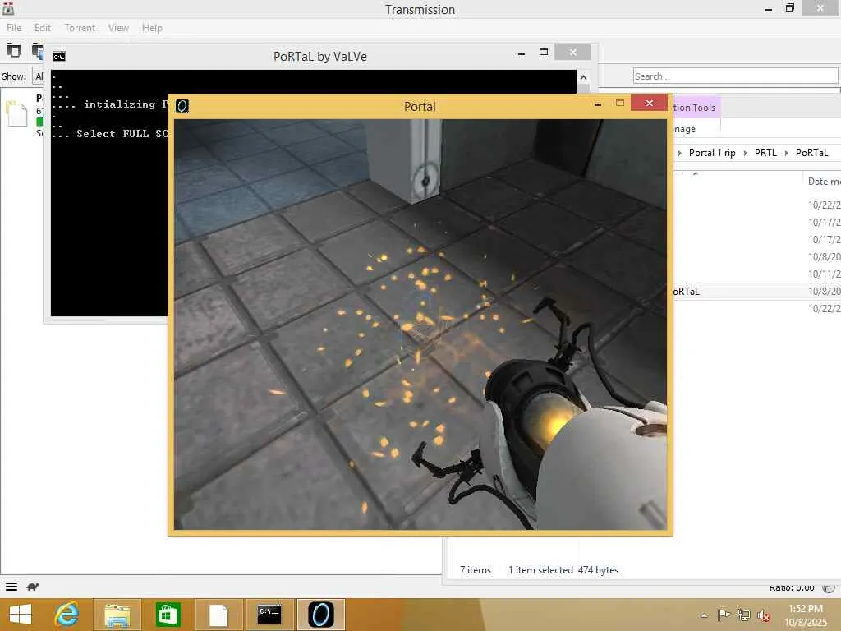Open the Show filter dropdown in Transmission
This screenshot has height=631, width=841.
click(39, 76)
